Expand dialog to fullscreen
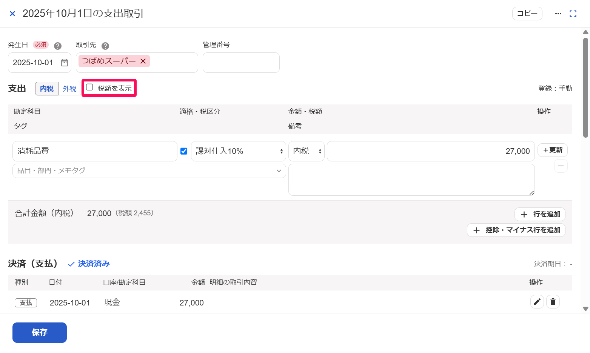The image size is (590, 353). [573, 14]
